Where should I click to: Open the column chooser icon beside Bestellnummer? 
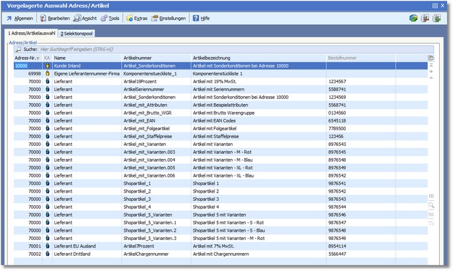431,58
